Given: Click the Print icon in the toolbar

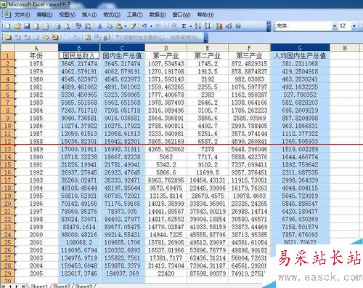Looking at the screenshot, I should pos(57,26).
